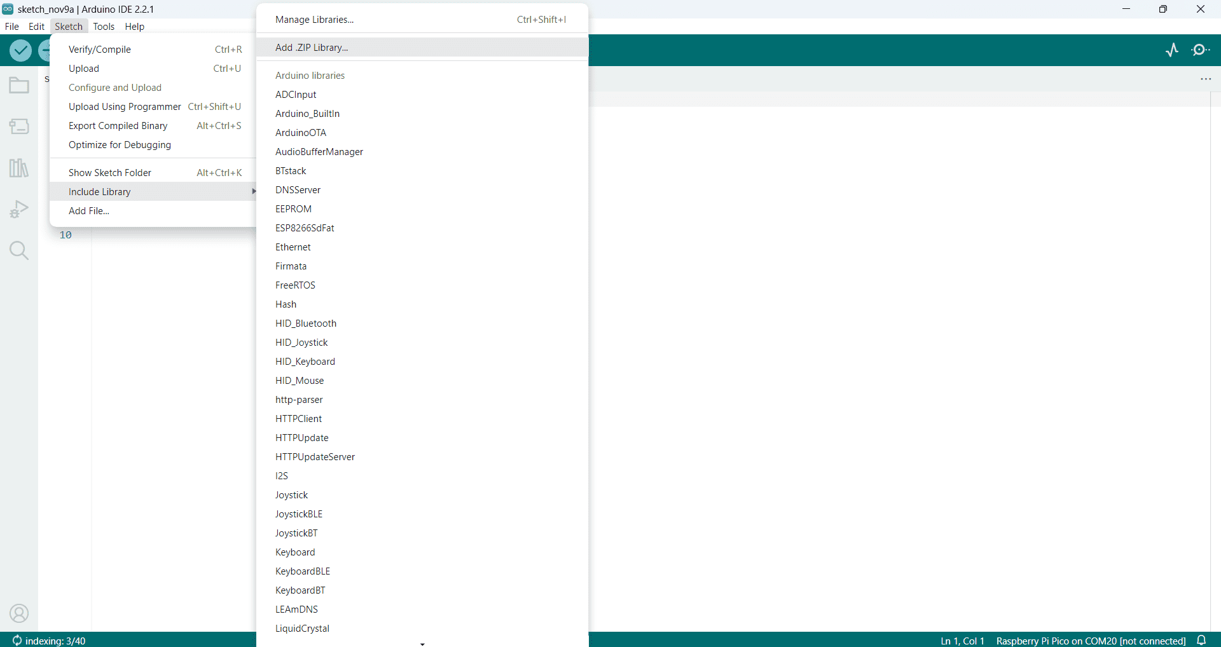Click Raspberry Pi Pico board status text
The width and height of the screenshot is (1221, 647).
(x=1091, y=641)
